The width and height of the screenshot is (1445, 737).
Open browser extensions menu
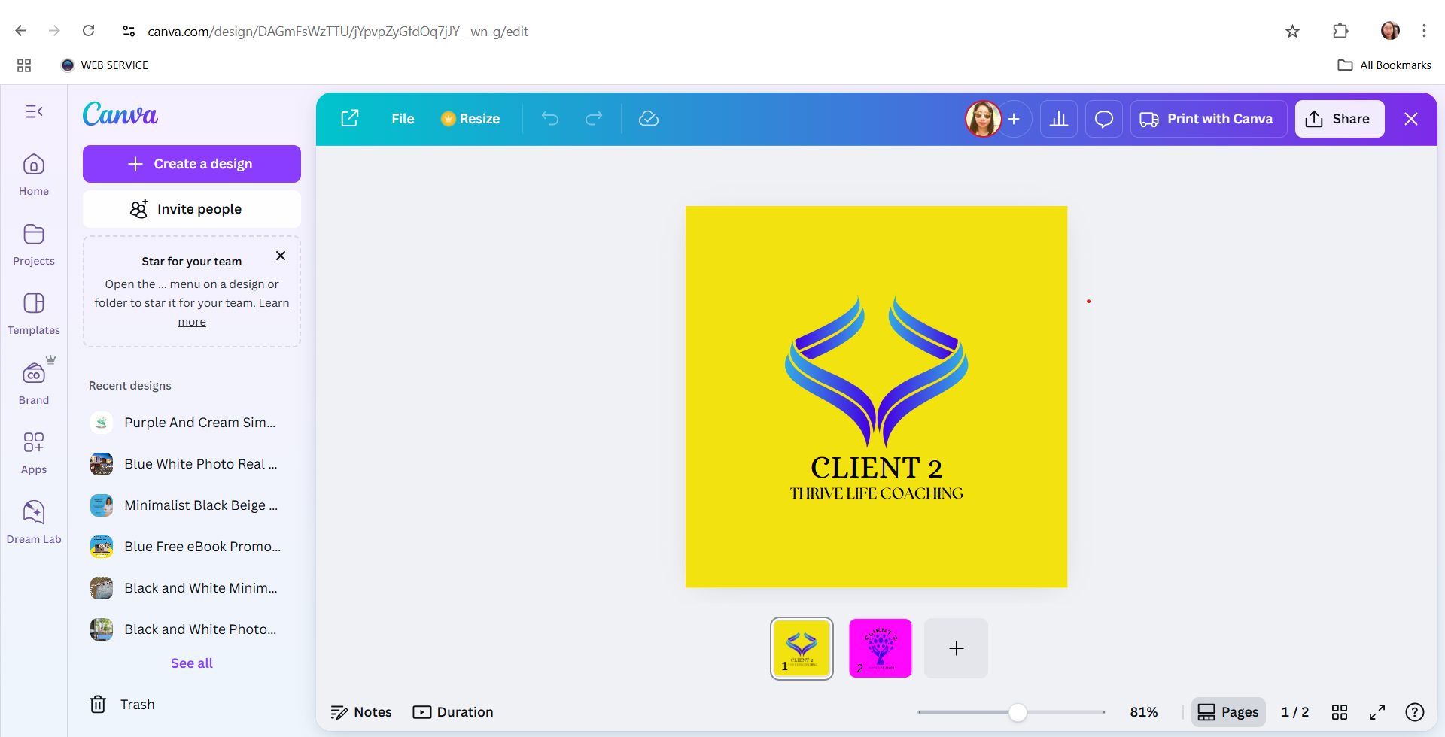pos(1340,31)
